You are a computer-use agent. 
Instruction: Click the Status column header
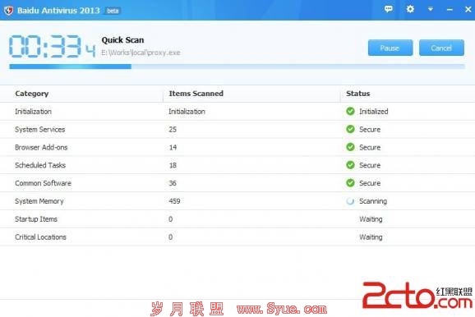pos(358,94)
